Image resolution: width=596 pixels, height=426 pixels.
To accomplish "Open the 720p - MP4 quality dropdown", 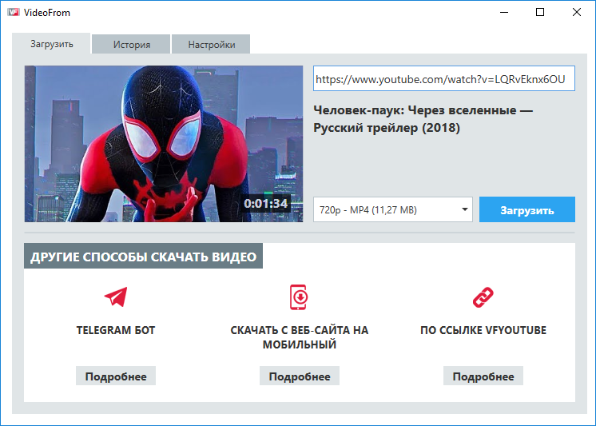I will [x=393, y=209].
